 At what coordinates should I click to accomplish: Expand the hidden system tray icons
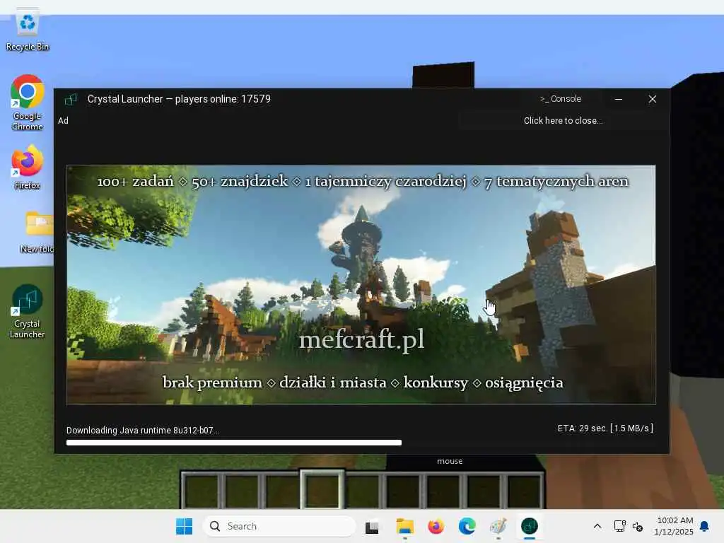point(597,526)
